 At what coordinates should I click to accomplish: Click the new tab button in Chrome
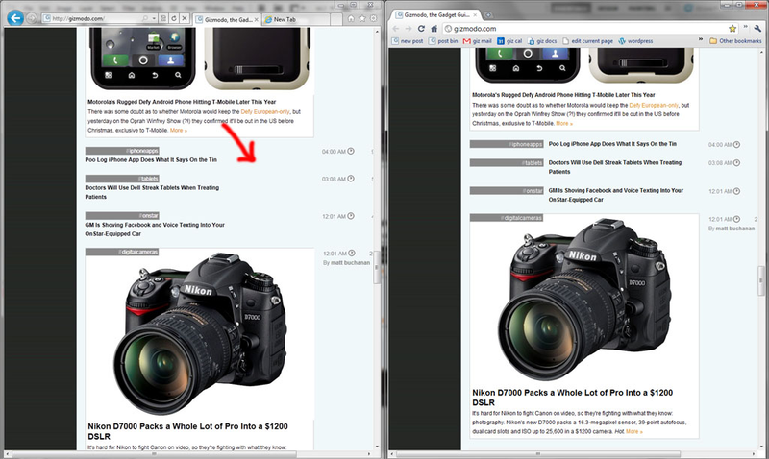click(488, 15)
